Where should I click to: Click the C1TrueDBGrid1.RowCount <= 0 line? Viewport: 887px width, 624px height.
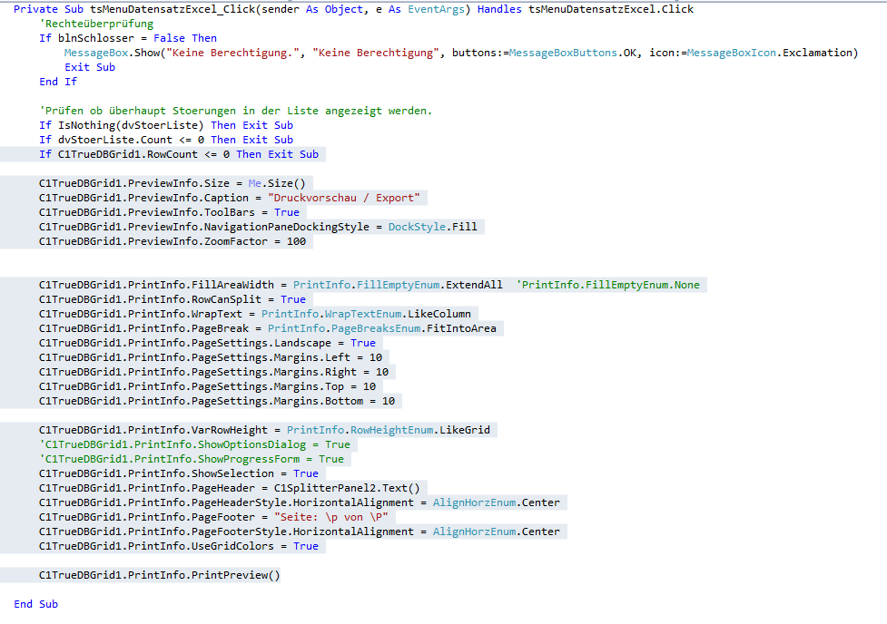click(x=179, y=154)
